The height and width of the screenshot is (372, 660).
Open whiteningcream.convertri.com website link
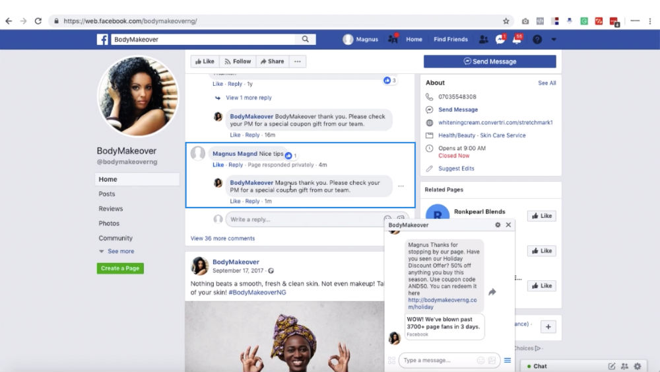[x=496, y=123]
